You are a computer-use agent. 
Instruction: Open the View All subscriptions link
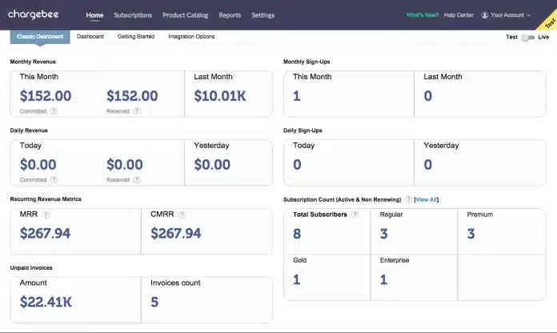click(x=427, y=199)
